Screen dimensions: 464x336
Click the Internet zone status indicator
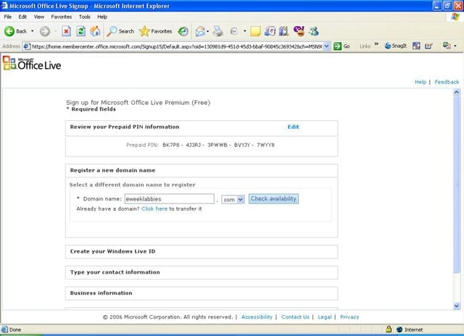pyautogui.click(x=410, y=329)
